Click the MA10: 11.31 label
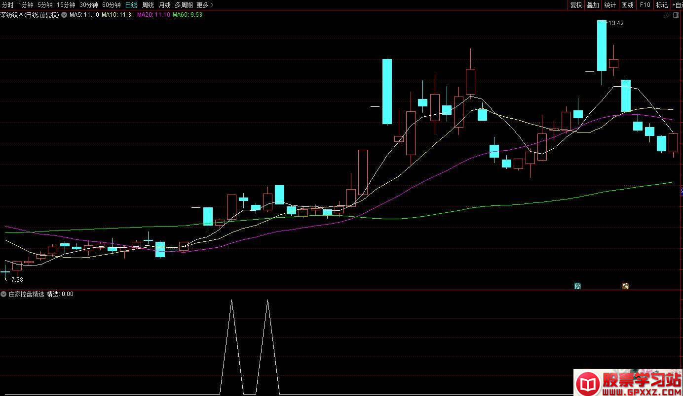This screenshot has height=396, width=683. (x=118, y=15)
